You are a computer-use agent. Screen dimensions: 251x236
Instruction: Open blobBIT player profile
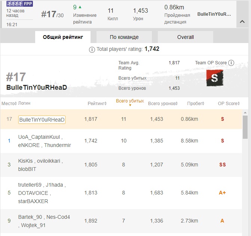pyautogui.click(x=27, y=169)
